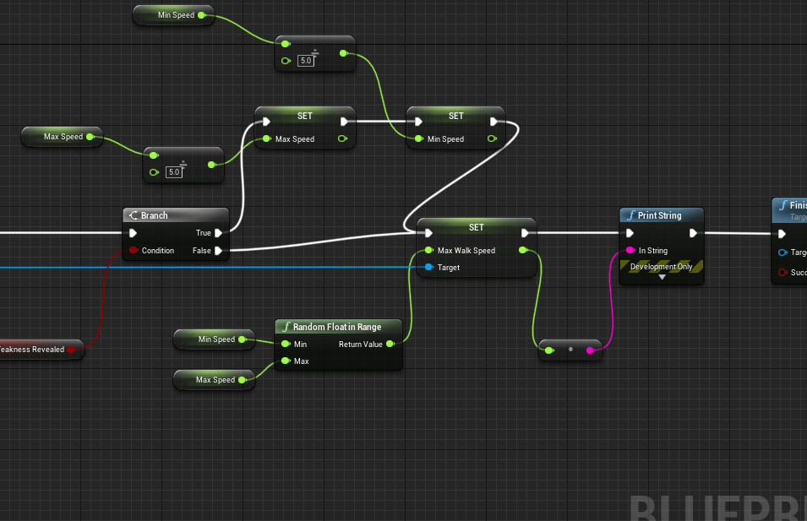Select the SET Min Speed node header
The height and width of the screenshot is (521, 807).
[x=455, y=117]
